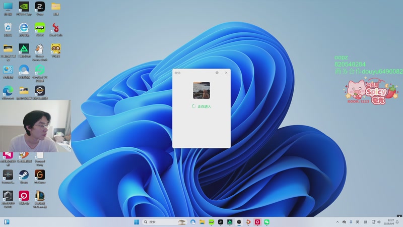Open the settings gear in the WeChat window

[217, 73]
